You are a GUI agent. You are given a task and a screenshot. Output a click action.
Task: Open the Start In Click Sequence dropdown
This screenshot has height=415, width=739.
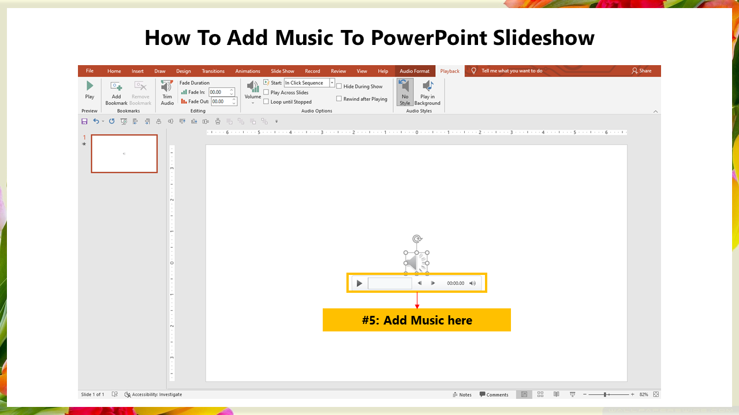[332, 82]
